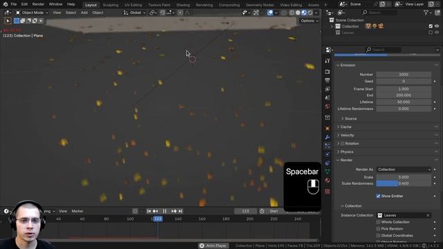Switch to the Shading workspace tab
443x249 pixels.
183,5
